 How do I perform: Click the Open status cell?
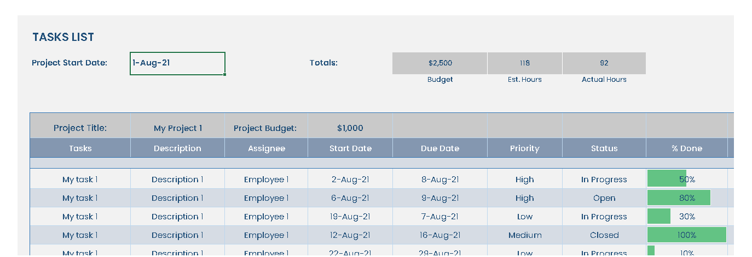point(604,198)
